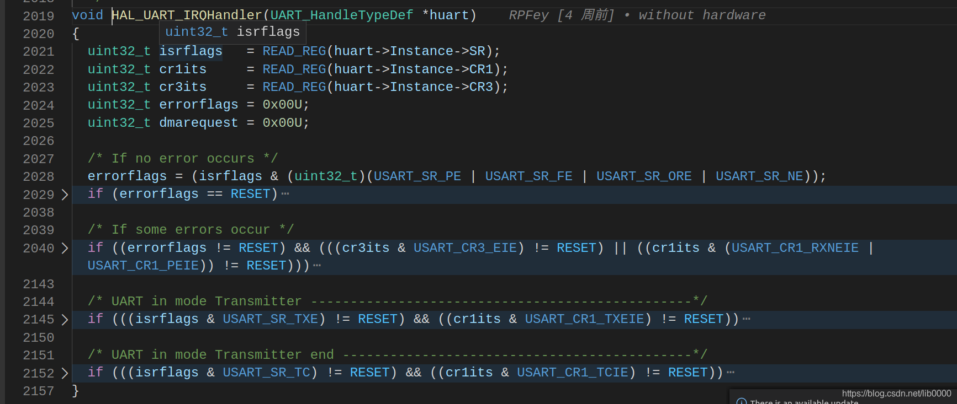The height and width of the screenshot is (404, 957).
Task: Click USART_CR1_RXNEIE constant
Action: point(795,248)
